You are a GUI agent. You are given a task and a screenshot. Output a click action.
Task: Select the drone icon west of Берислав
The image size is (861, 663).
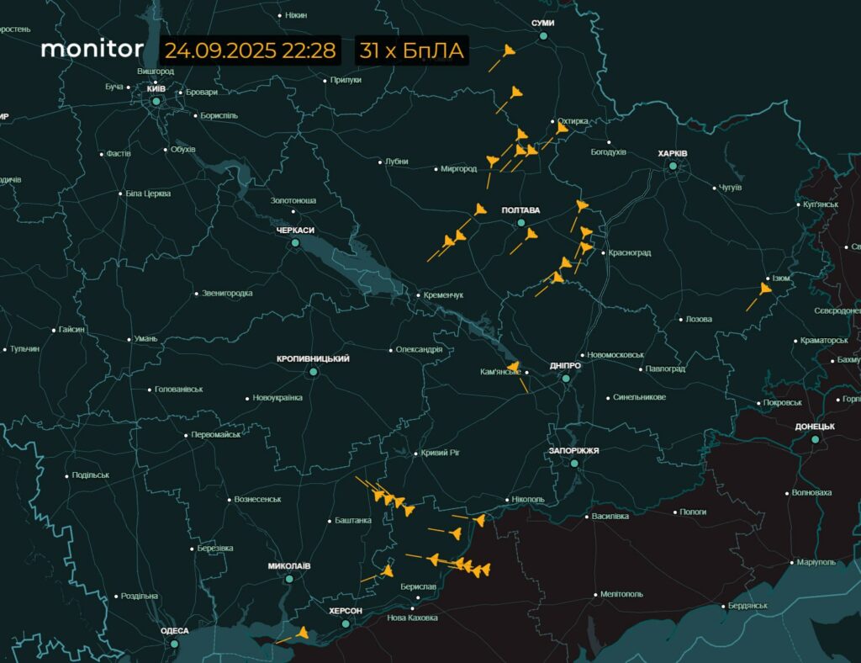[387, 570]
